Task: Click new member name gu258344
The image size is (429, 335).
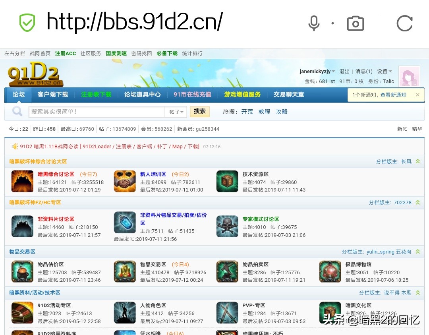Action: pos(208,129)
